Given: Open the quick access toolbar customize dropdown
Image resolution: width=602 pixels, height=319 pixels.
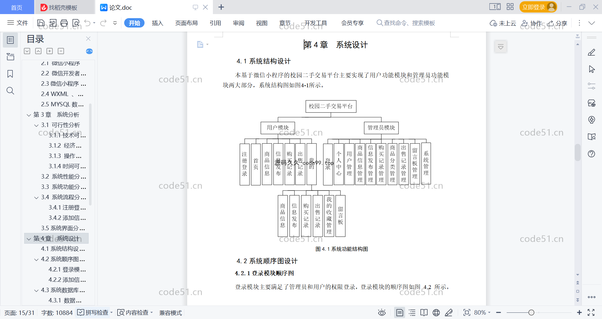Looking at the screenshot, I should (x=115, y=23).
